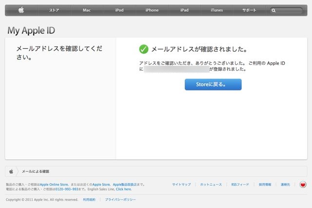Click the Japan flag country selector icon
312x208 pixels.
(303, 185)
